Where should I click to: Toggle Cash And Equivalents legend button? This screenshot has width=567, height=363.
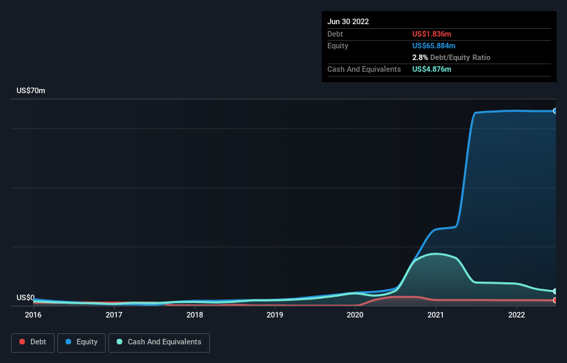tap(159, 342)
